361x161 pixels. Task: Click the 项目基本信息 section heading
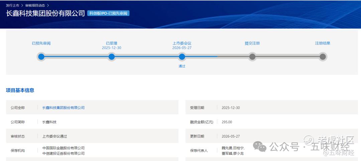pyautogui.click(x=20, y=91)
